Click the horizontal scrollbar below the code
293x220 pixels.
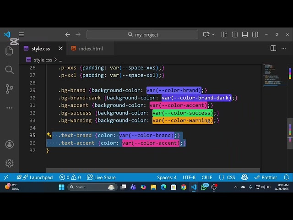pos(153,170)
